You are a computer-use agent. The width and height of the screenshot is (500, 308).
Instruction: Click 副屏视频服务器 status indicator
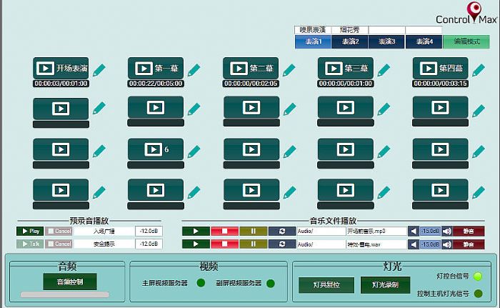[271, 284]
